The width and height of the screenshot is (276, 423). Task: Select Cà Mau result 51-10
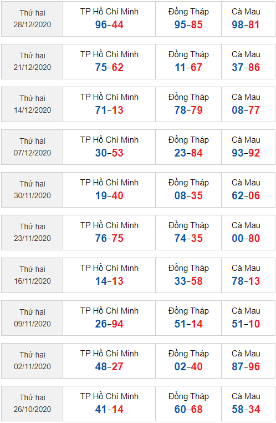[x=246, y=324]
